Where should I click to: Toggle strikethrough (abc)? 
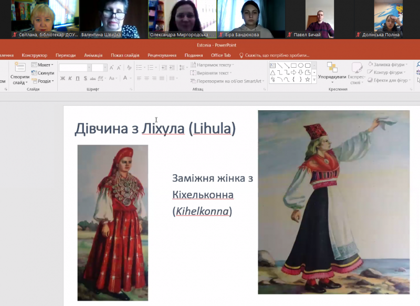tap(93, 78)
